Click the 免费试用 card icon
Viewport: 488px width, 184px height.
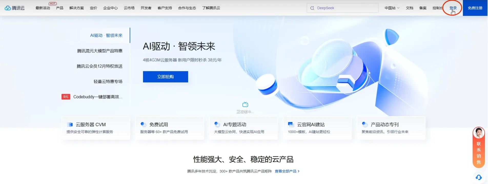click(143, 125)
